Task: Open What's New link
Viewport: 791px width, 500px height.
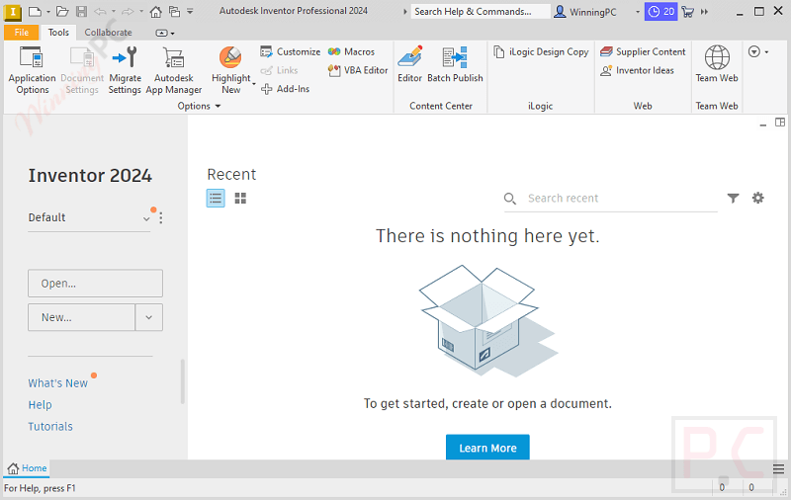Action: [x=58, y=383]
